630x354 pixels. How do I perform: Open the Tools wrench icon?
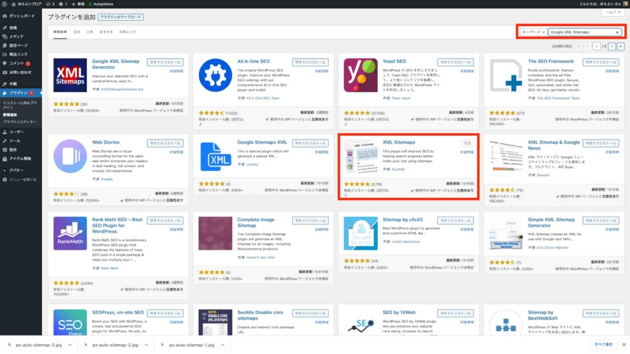pos(4,141)
